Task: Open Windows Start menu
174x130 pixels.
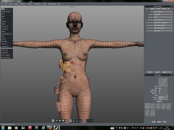Action: coord(3,128)
